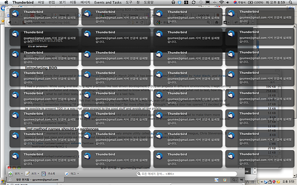Expand the 쓰기 dropdown arrow
The height and width of the screenshot is (185, 297).
(x=39, y=173)
